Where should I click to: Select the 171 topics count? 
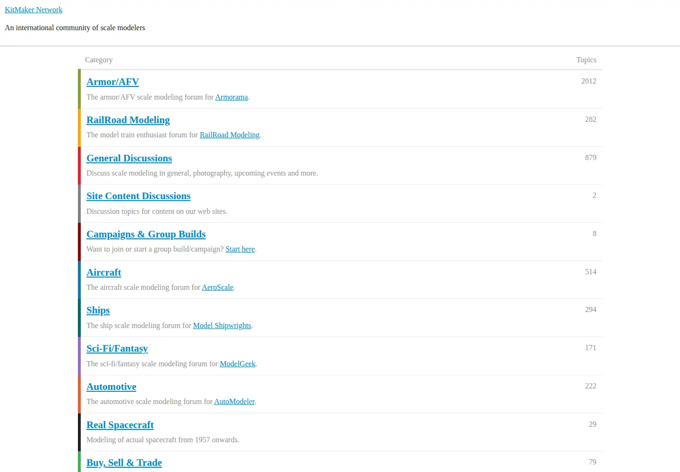pos(590,348)
